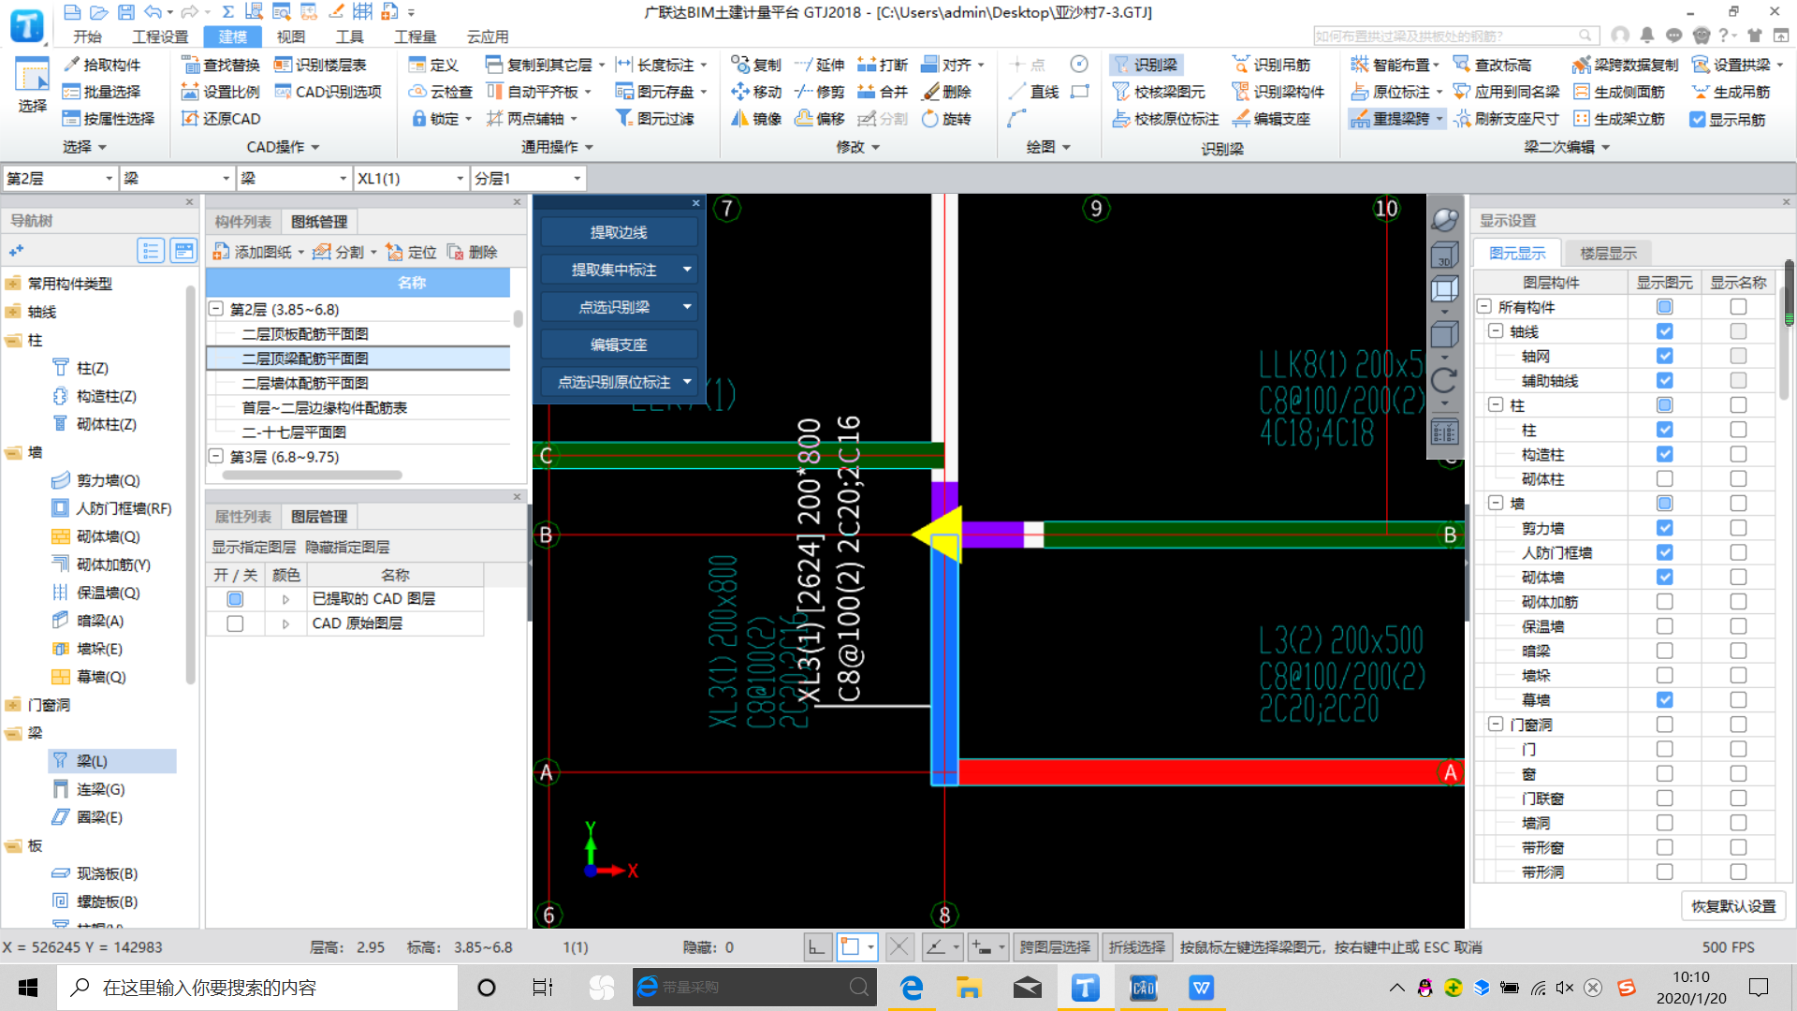
Task: Collapse 第2层 (3.85~6.8) tree node
Action: (x=216, y=309)
